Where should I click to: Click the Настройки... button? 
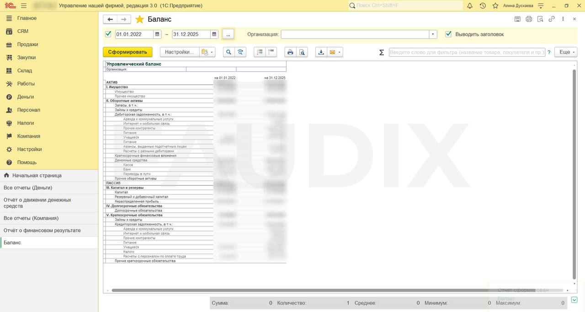pyautogui.click(x=180, y=52)
